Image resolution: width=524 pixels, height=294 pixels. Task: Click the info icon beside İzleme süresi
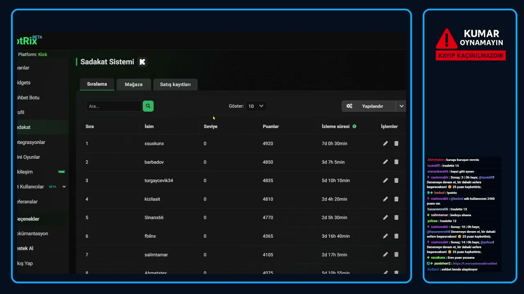pyautogui.click(x=355, y=127)
